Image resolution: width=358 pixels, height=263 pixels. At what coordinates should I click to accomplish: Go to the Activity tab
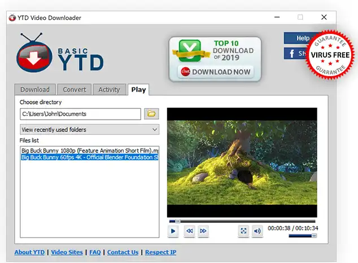(x=109, y=90)
